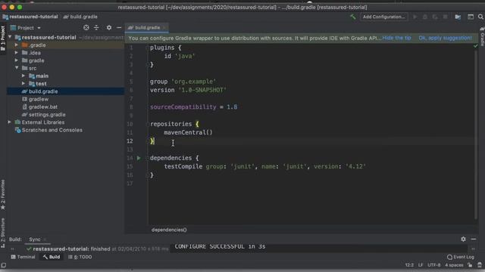This screenshot has height=272, width=485.
Task: Click the 'Hide the tip' link
Action: [x=396, y=38]
